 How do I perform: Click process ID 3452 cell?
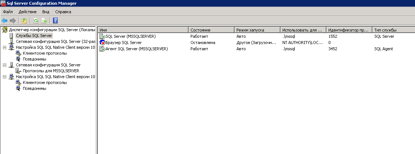click(333, 49)
